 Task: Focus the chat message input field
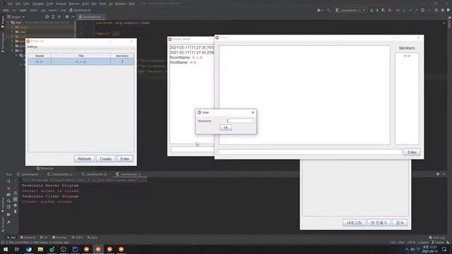pos(310,152)
